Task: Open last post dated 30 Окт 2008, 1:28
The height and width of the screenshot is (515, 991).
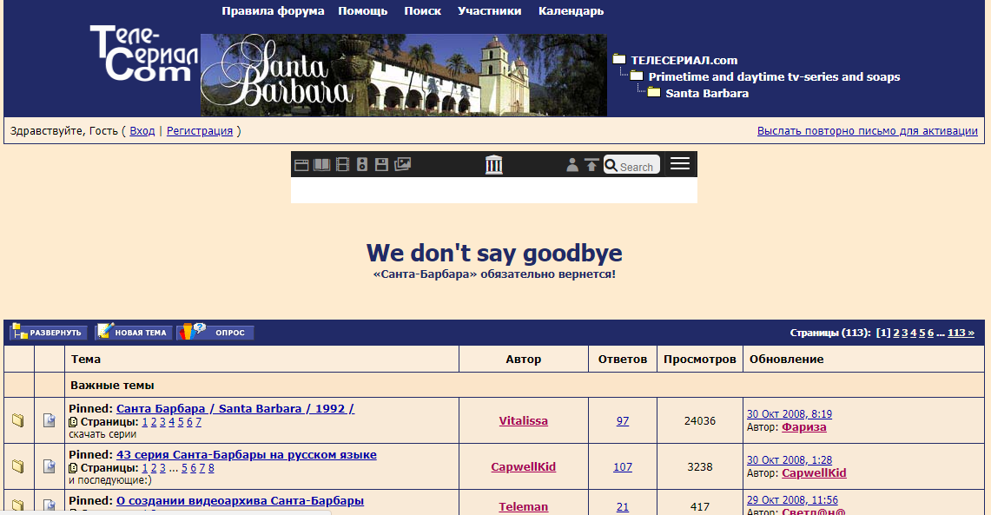Action: pyautogui.click(x=789, y=460)
